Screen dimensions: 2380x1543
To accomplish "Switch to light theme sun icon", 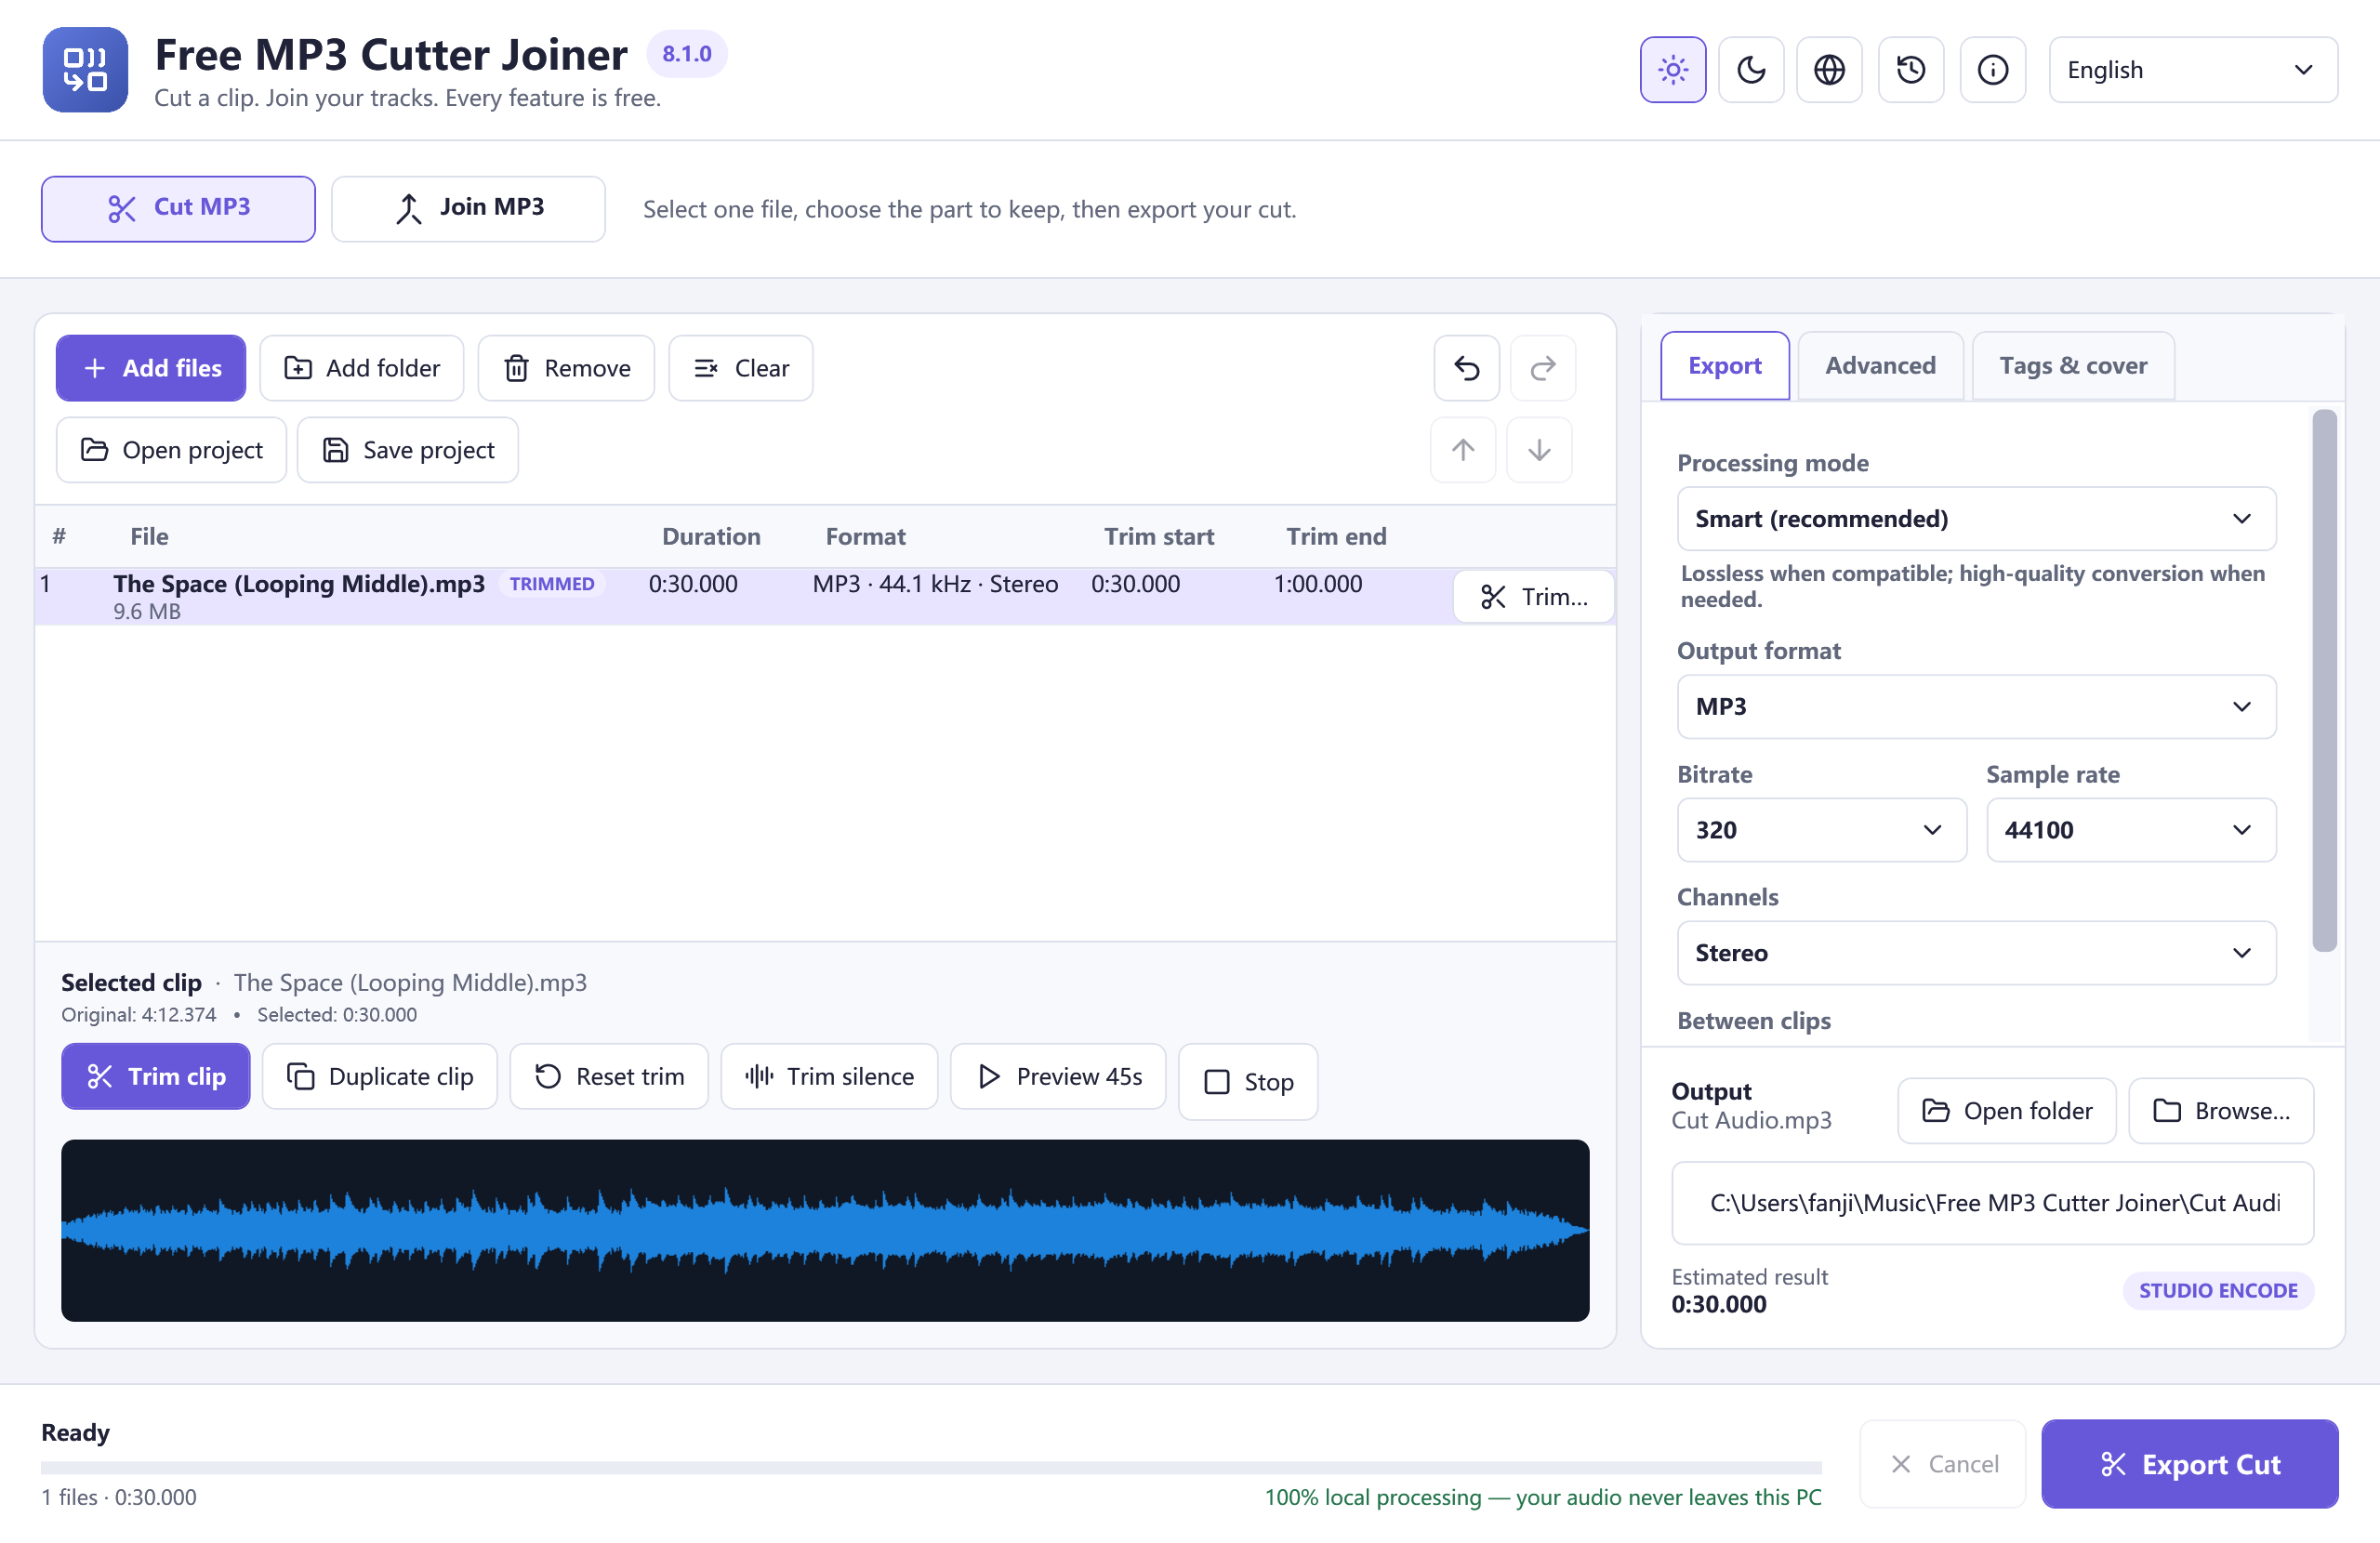I will coord(1672,70).
